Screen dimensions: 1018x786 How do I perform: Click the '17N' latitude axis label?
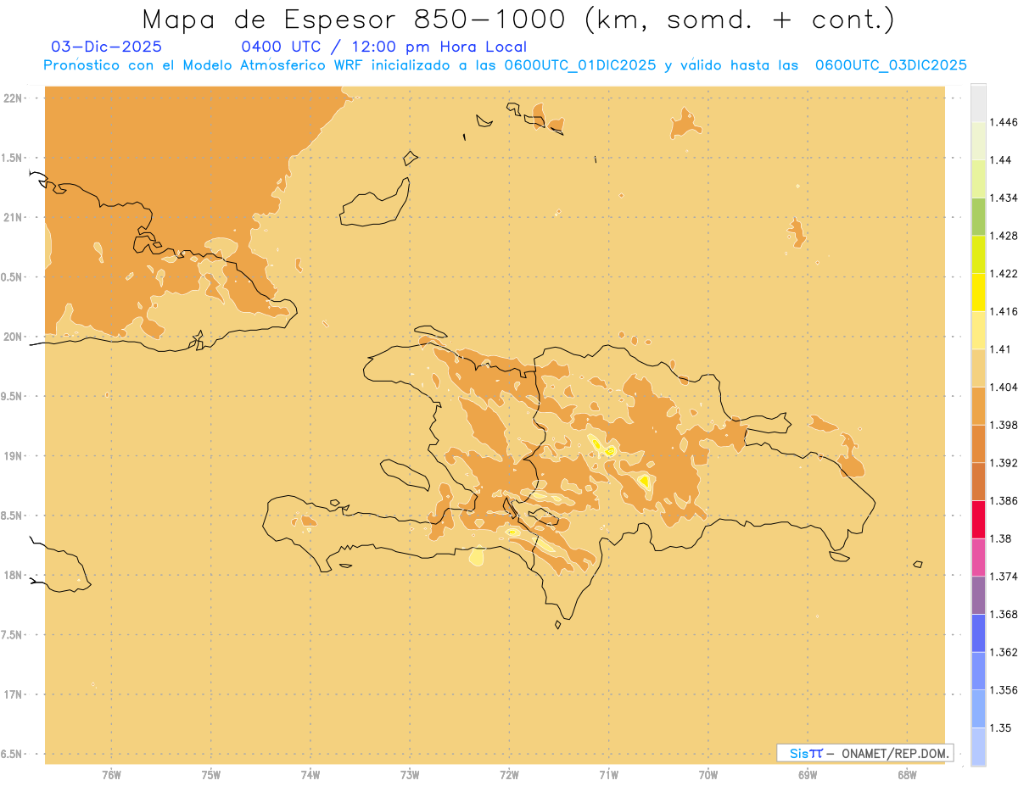13,694
